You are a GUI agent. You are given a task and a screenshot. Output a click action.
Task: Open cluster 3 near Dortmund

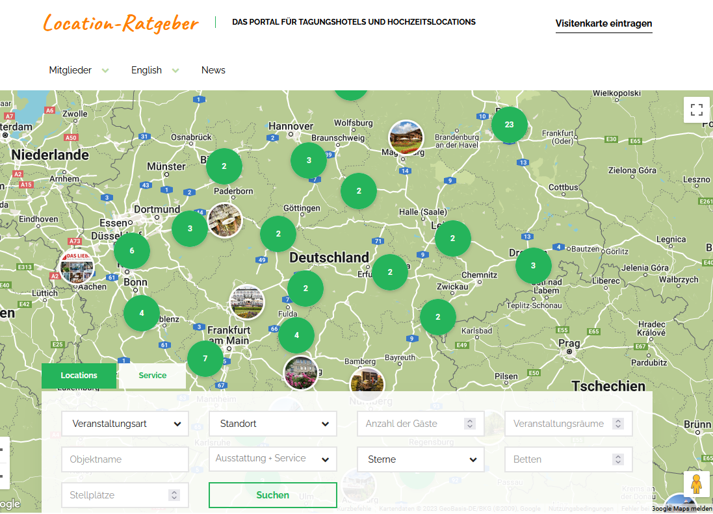coord(190,229)
